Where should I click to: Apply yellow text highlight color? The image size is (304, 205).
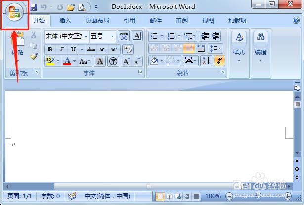click(x=50, y=61)
